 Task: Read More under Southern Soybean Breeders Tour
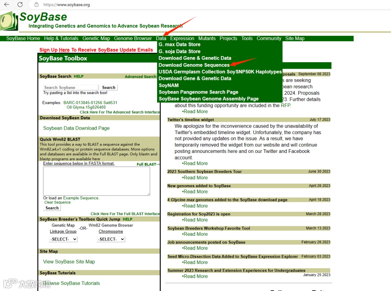[x=195, y=178]
